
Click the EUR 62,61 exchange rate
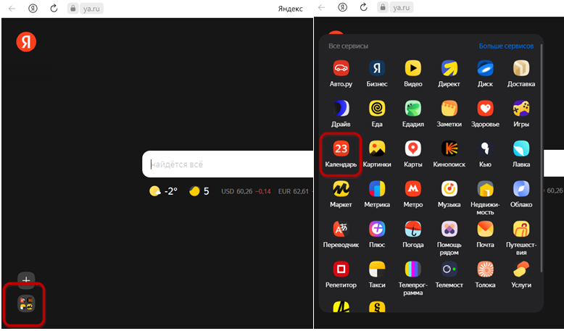(293, 191)
